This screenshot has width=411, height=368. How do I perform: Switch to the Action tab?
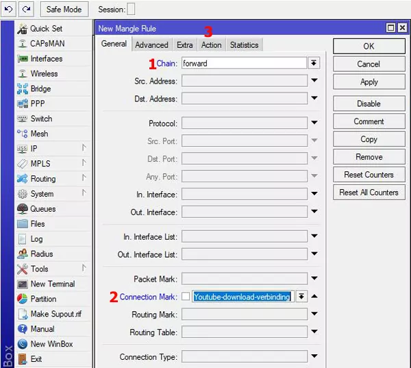212,45
